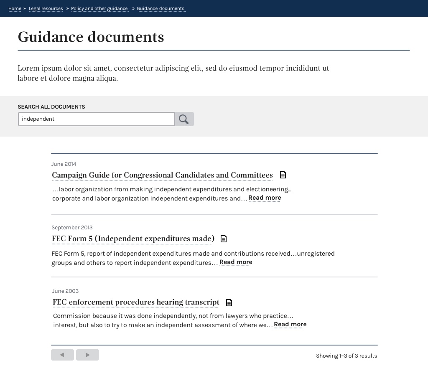The image size is (428, 376).
Task: Read more on the FEC Form 5 result
Action: 236,262
